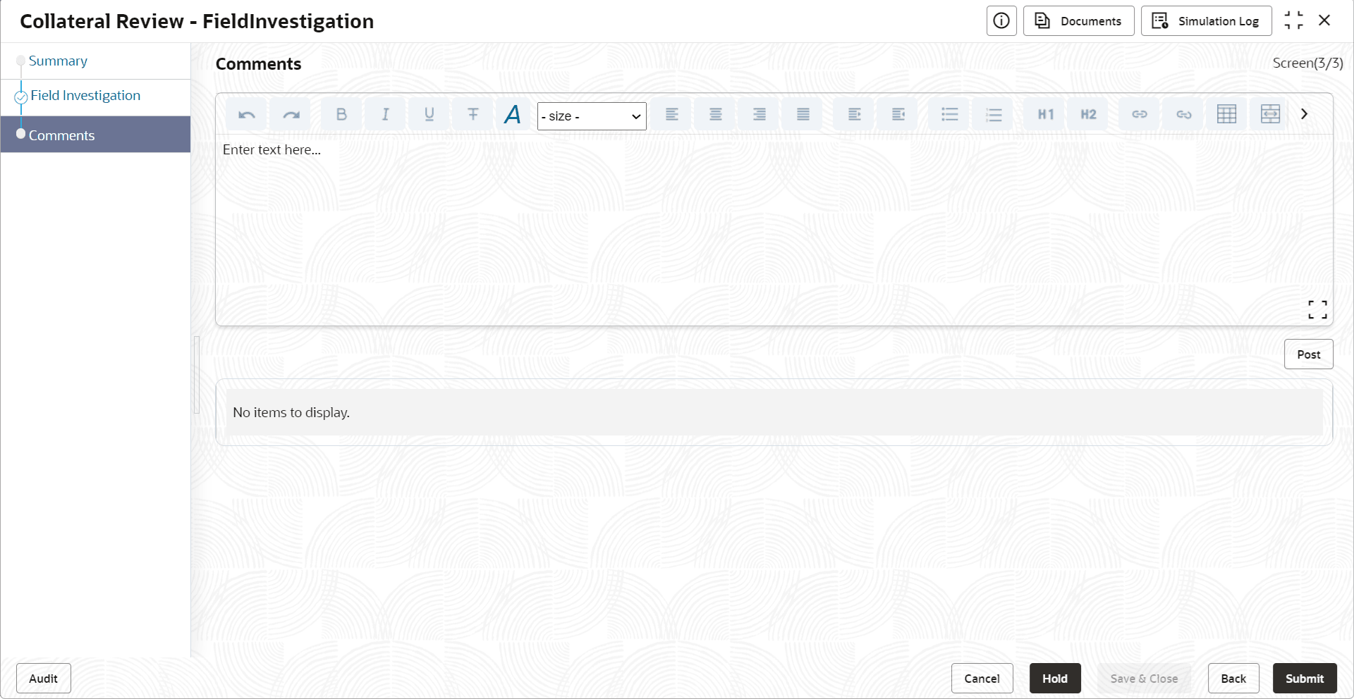The height and width of the screenshot is (699, 1354).
Task: Click the link icon beside the table icon
Action: coord(1183,114)
